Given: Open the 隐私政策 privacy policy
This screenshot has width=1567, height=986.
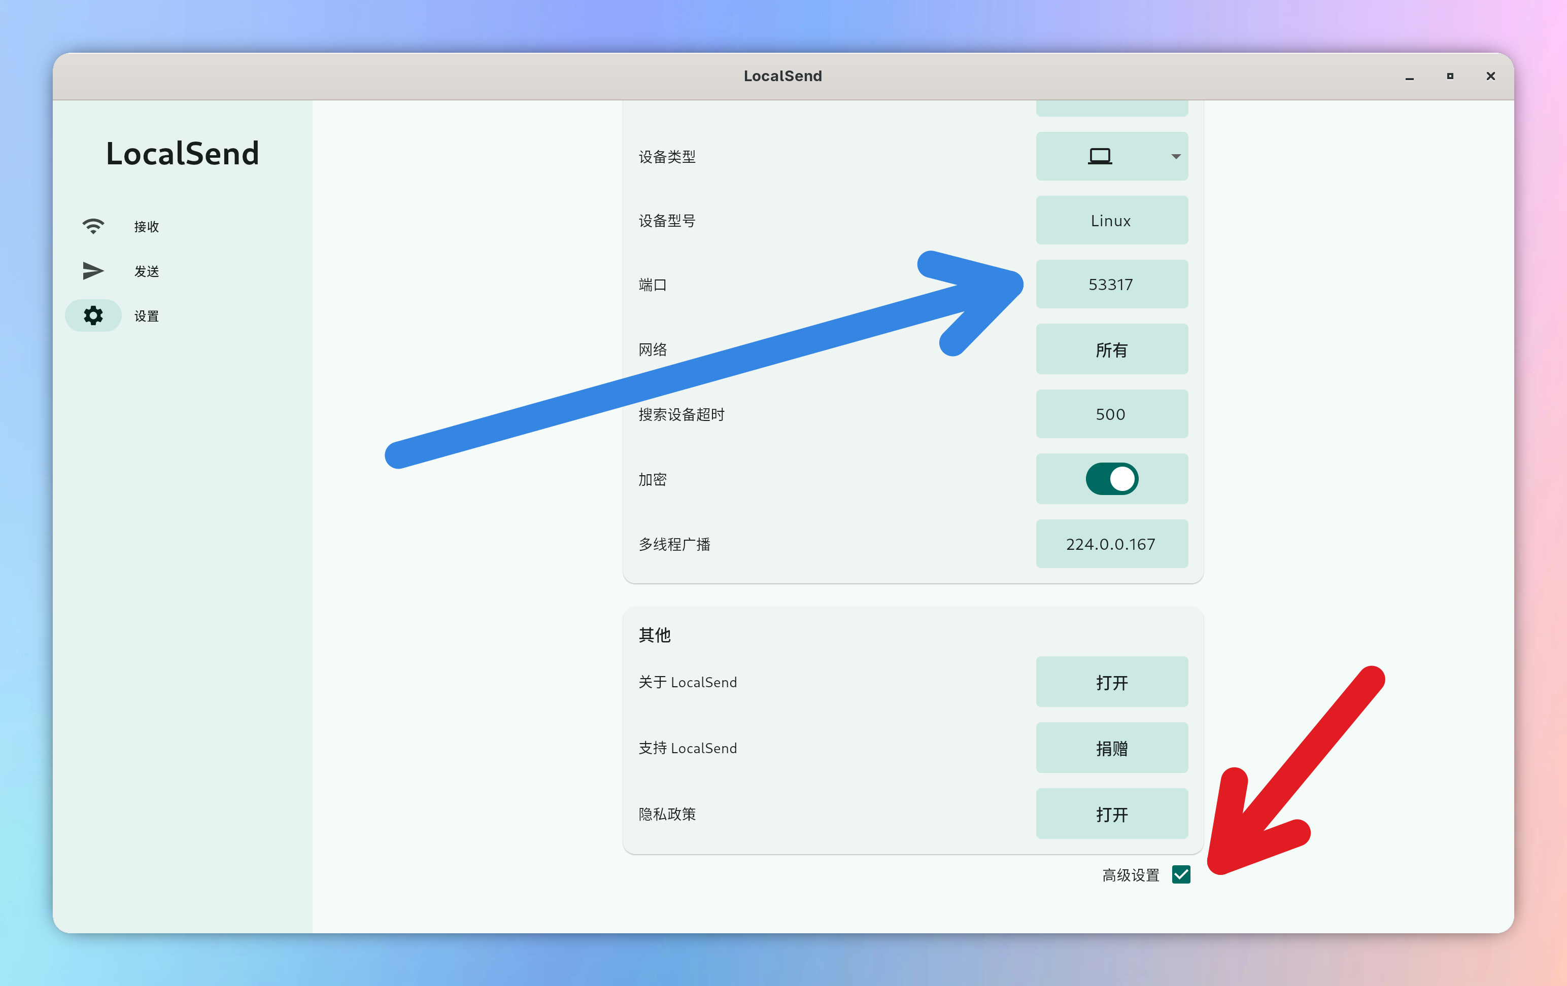Looking at the screenshot, I should coord(1111,814).
